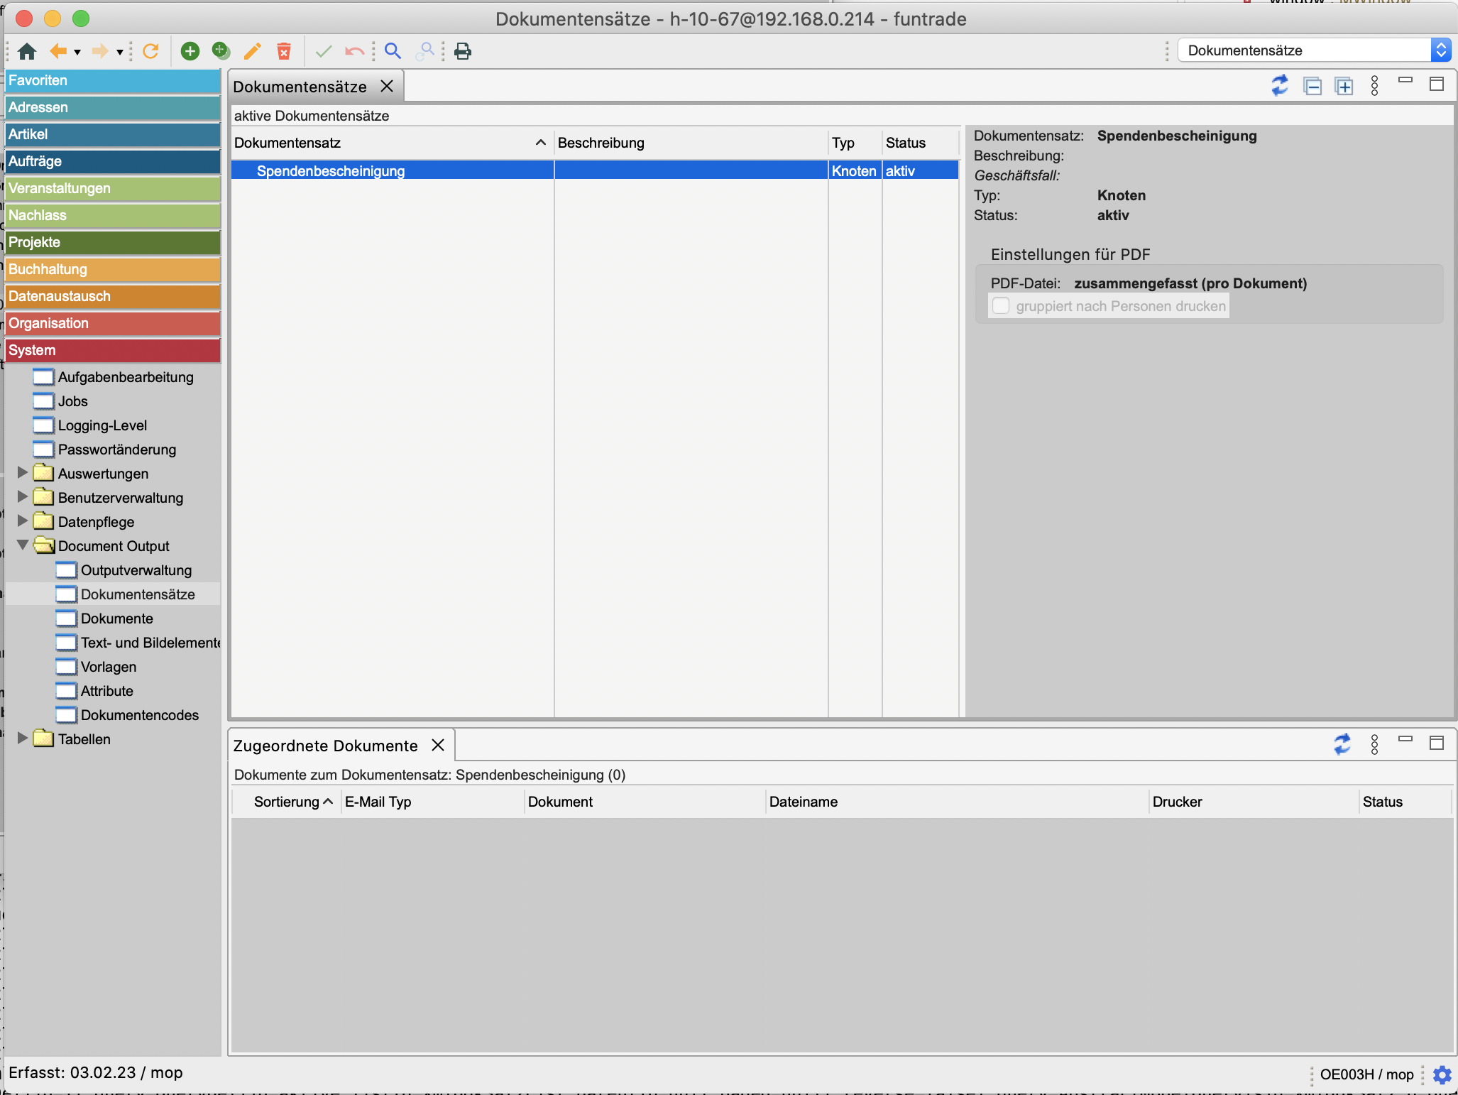Click the orange refresh toolbar icon

(150, 51)
